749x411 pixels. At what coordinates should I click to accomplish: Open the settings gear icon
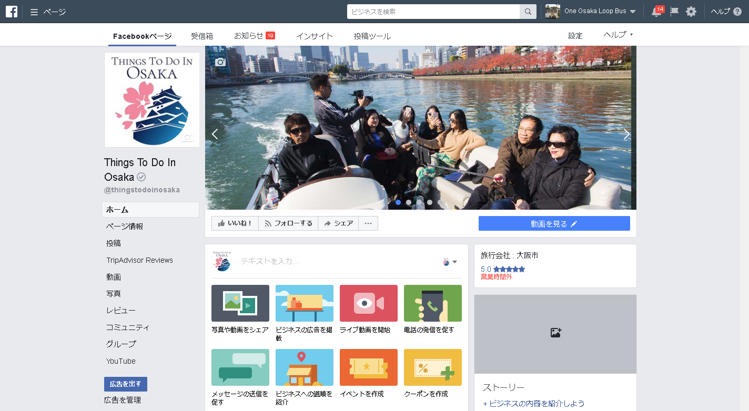point(691,12)
